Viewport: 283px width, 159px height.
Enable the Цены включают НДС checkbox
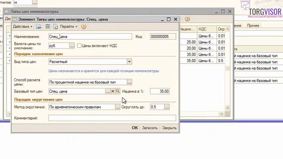tap(79, 45)
